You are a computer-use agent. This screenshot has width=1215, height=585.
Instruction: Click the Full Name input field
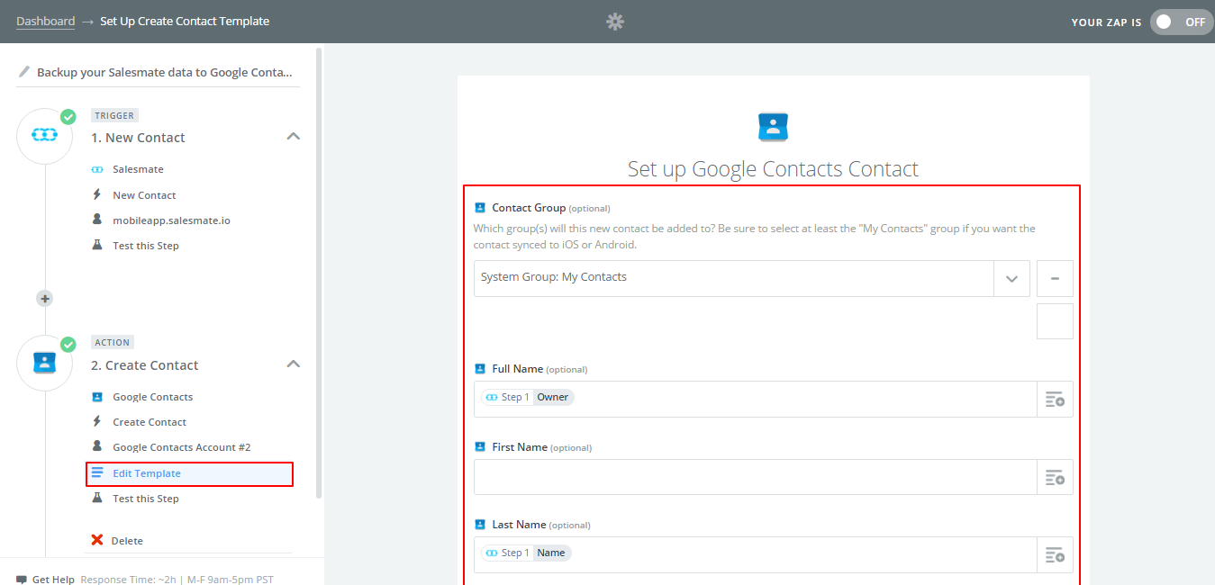[756, 399]
